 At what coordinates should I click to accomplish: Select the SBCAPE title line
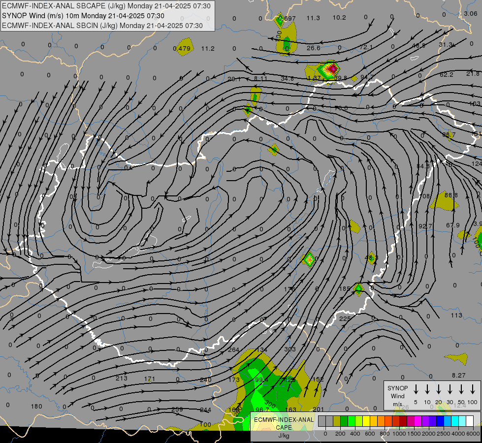click(x=106, y=6)
